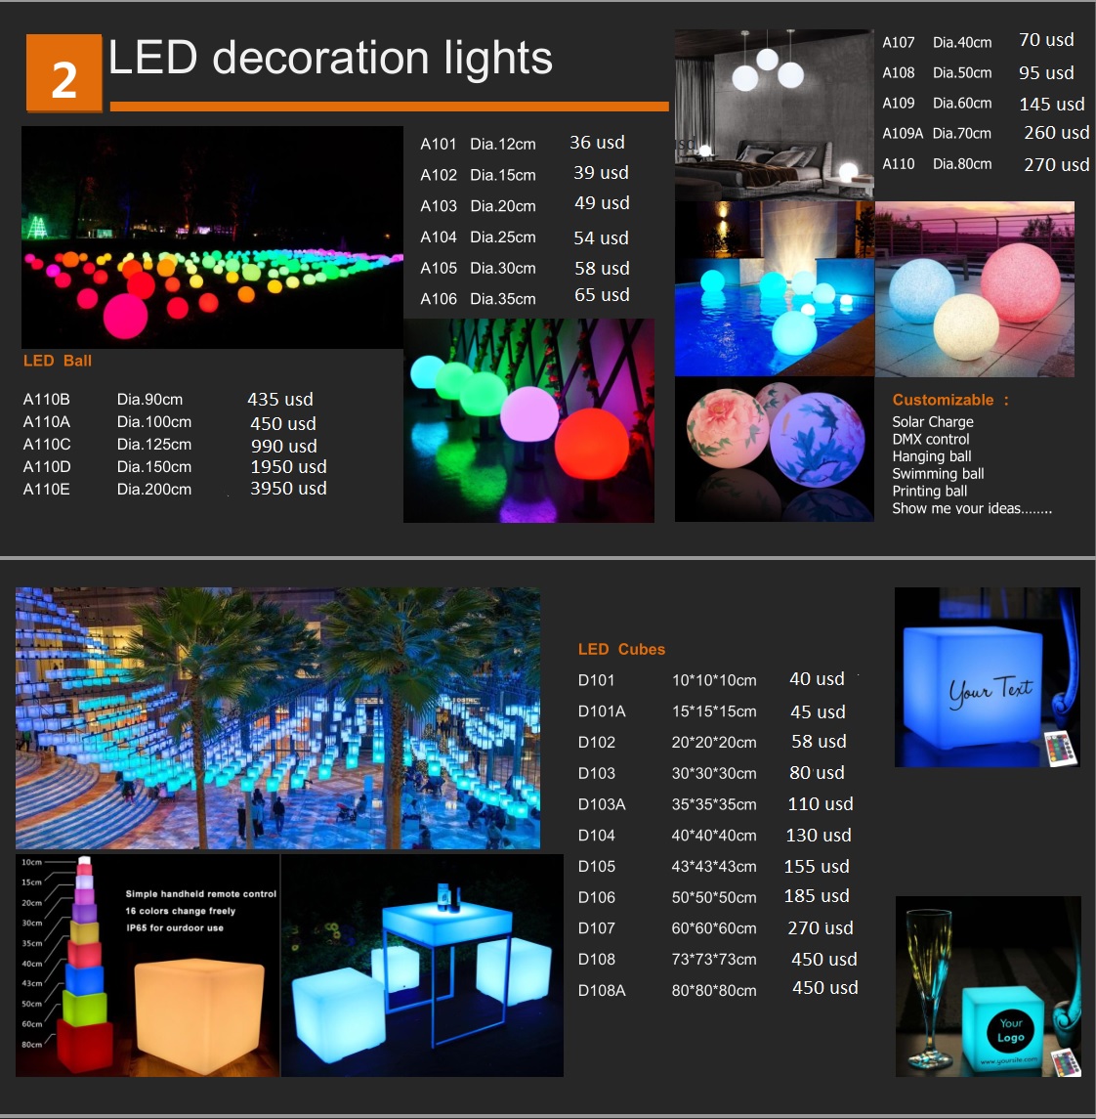Select the '155 usd' price for D105

coord(817,866)
